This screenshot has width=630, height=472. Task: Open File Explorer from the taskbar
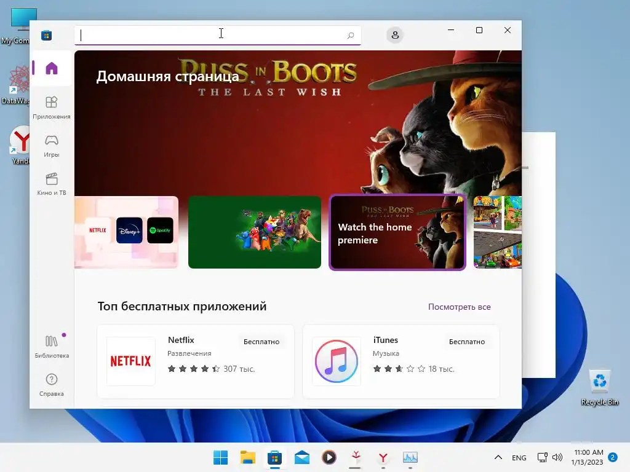pos(247,457)
